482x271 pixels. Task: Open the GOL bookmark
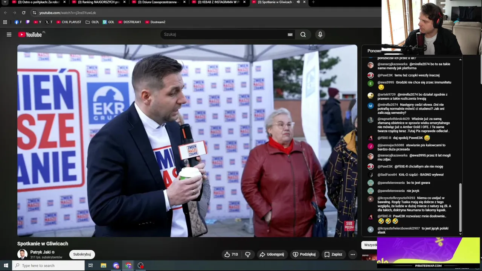pyautogui.click(x=108, y=22)
